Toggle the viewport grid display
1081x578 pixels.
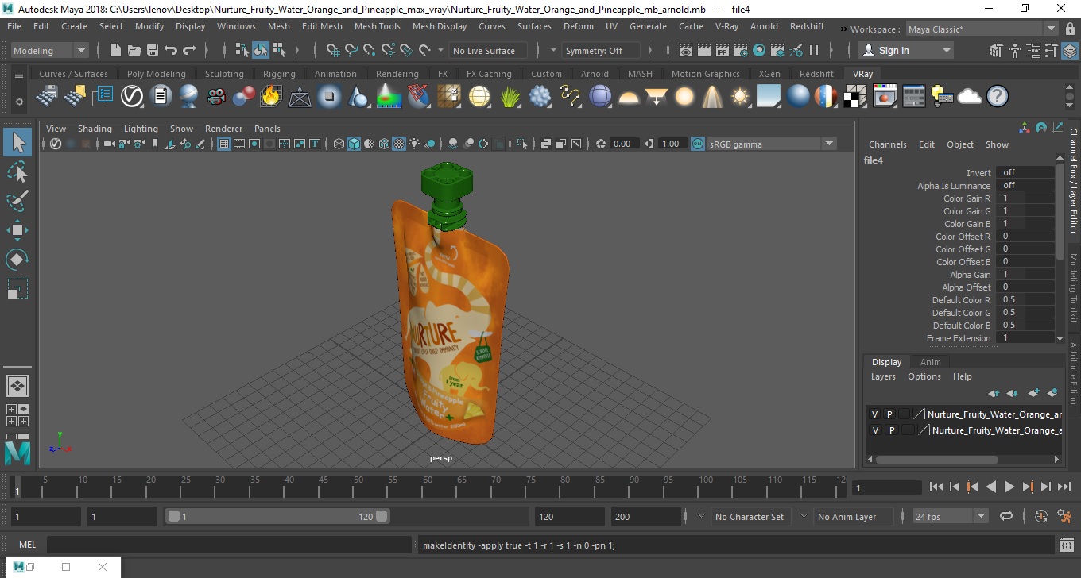point(224,144)
